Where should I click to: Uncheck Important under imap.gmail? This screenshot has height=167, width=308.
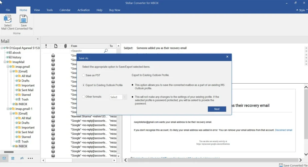(x=17, y=85)
